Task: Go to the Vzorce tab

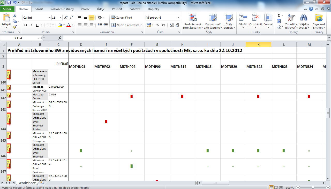Action: click(85, 9)
